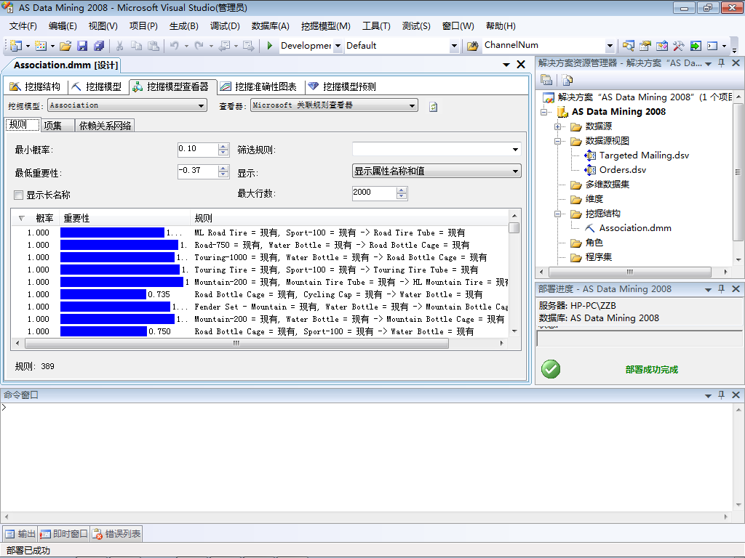Click the Paste clipboard icon

click(154, 46)
